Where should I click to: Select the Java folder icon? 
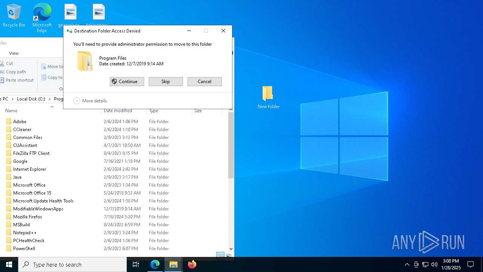click(9, 177)
